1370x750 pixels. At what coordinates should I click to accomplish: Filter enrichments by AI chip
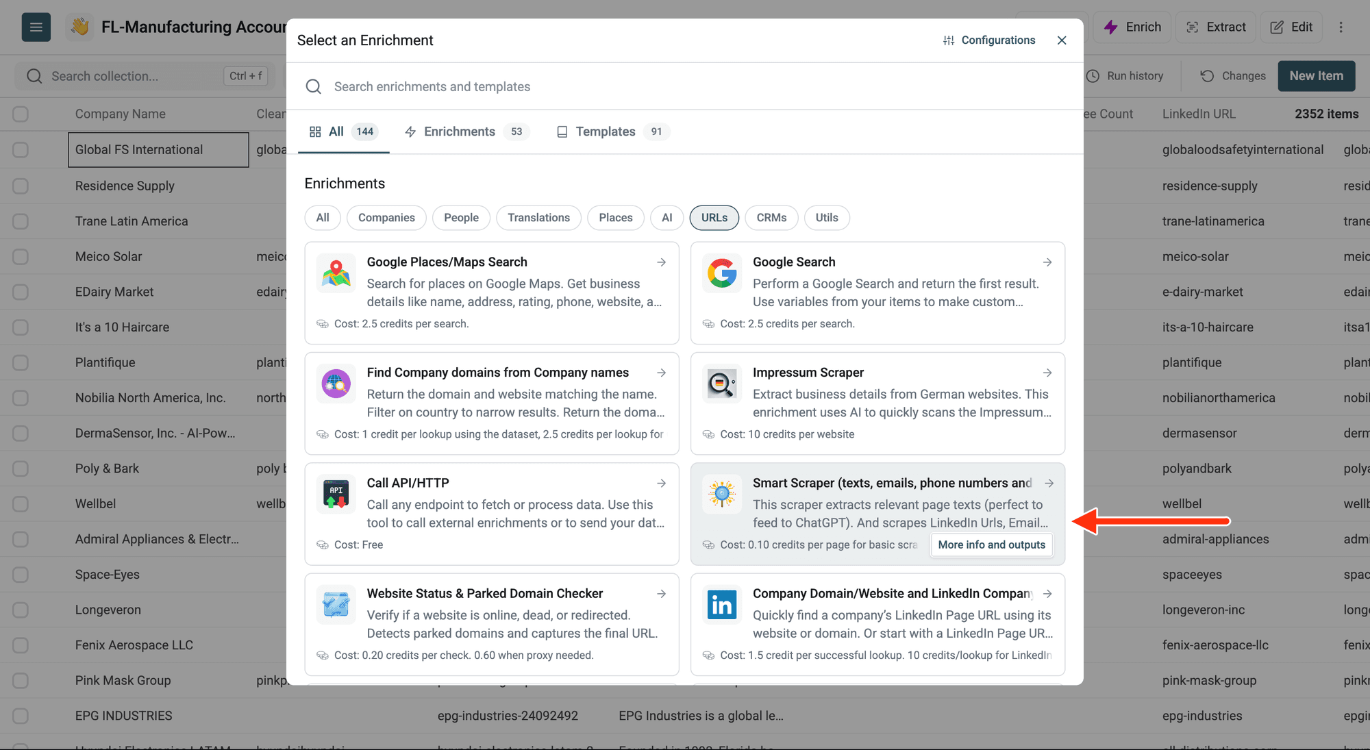tap(667, 218)
